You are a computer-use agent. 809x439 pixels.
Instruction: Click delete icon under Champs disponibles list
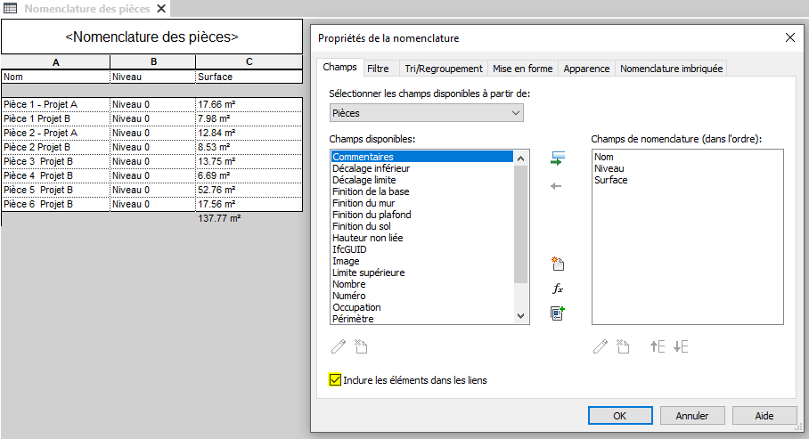(x=362, y=347)
